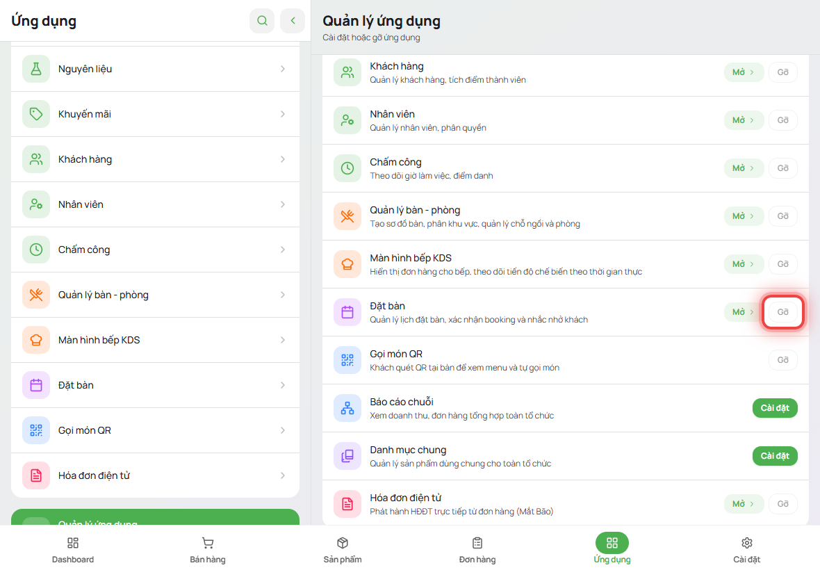This screenshot has height=570, width=820.
Task: Click Danh mục chung title text
Action: pyautogui.click(x=408, y=450)
